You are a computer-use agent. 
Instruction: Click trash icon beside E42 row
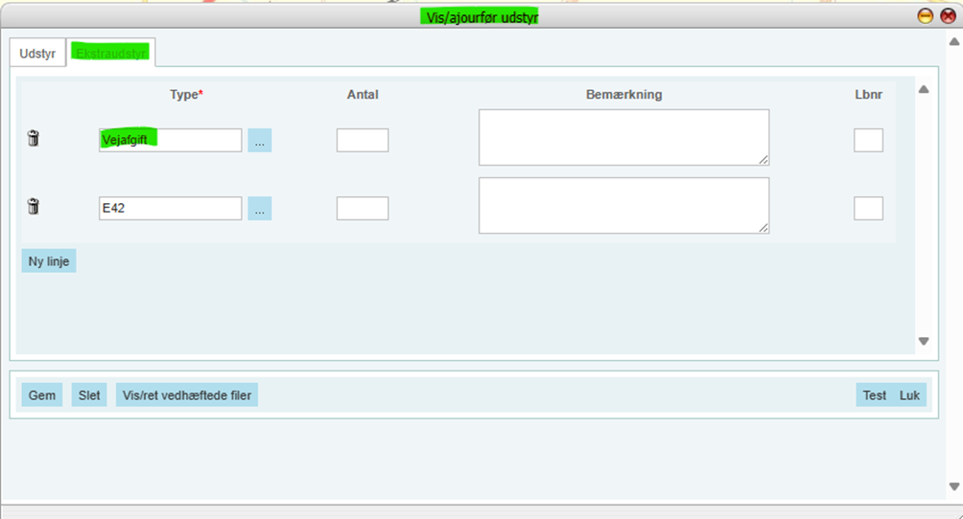coord(34,207)
